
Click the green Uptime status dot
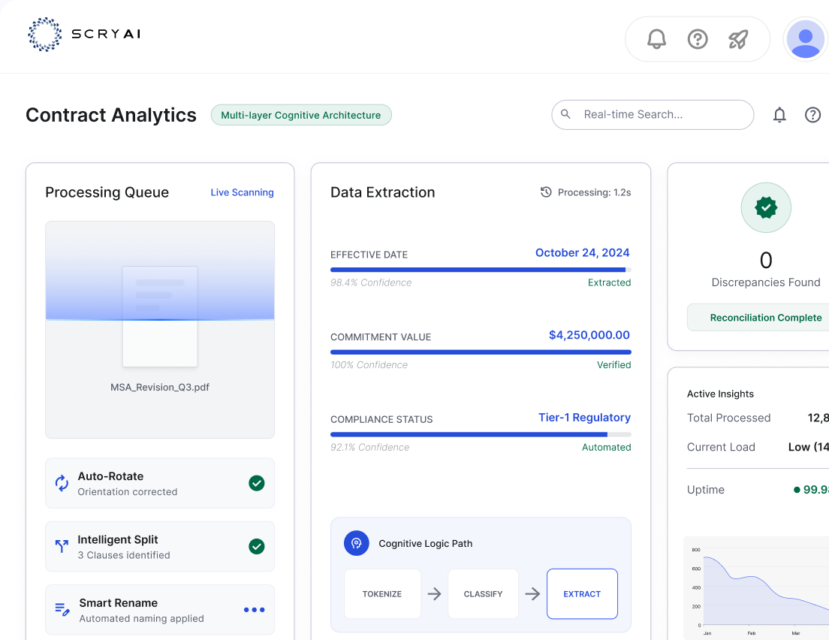[797, 490]
